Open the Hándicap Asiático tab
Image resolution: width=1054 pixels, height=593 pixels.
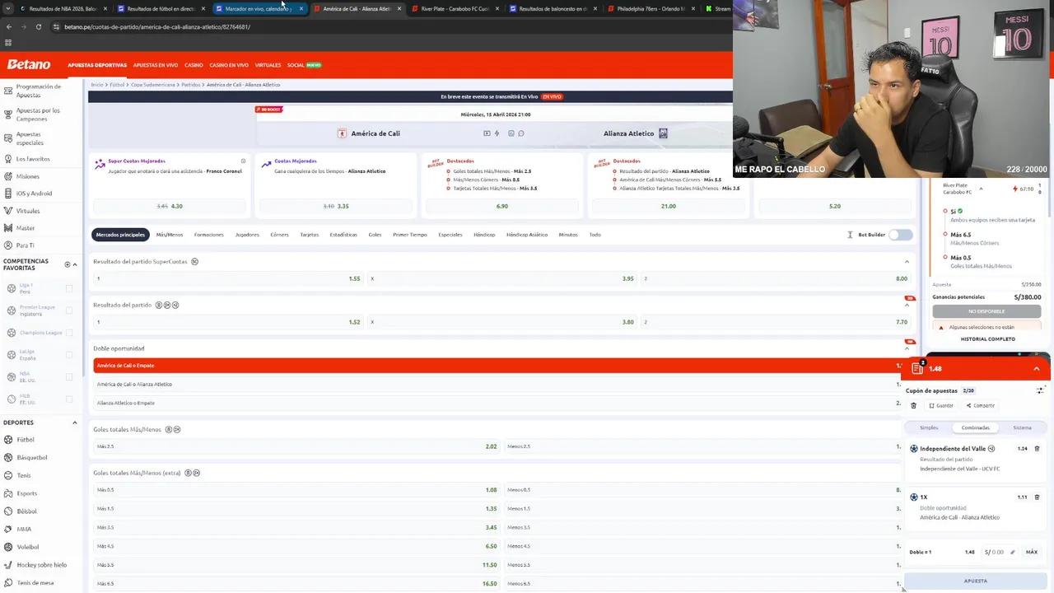point(527,235)
